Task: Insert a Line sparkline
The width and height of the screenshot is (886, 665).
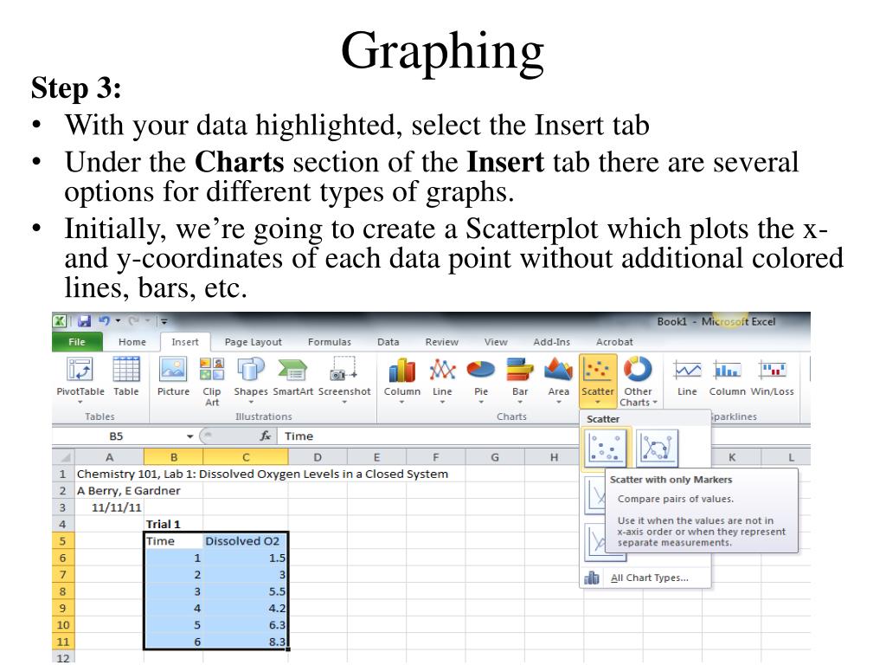Action: (x=687, y=378)
